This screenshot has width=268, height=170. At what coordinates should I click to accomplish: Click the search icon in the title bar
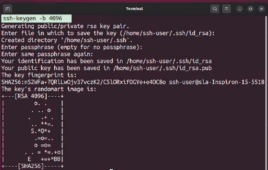click(215, 9)
